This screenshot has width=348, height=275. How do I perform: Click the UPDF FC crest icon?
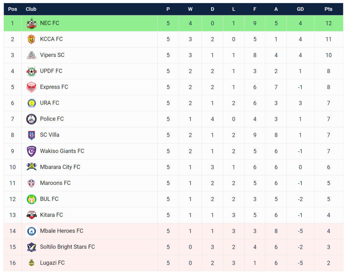[x=32, y=71]
